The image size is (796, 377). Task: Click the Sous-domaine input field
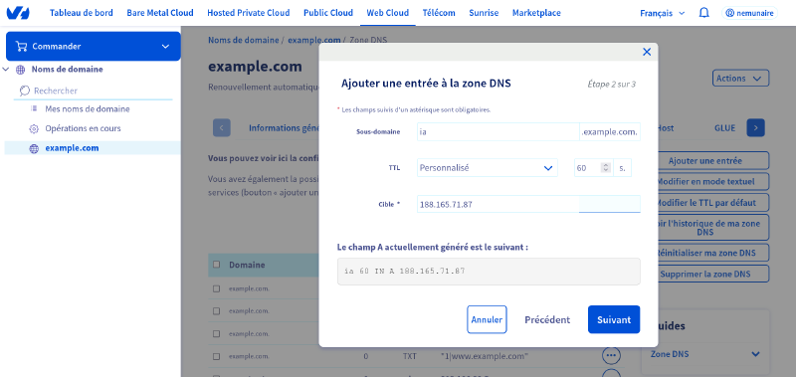click(497, 131)
